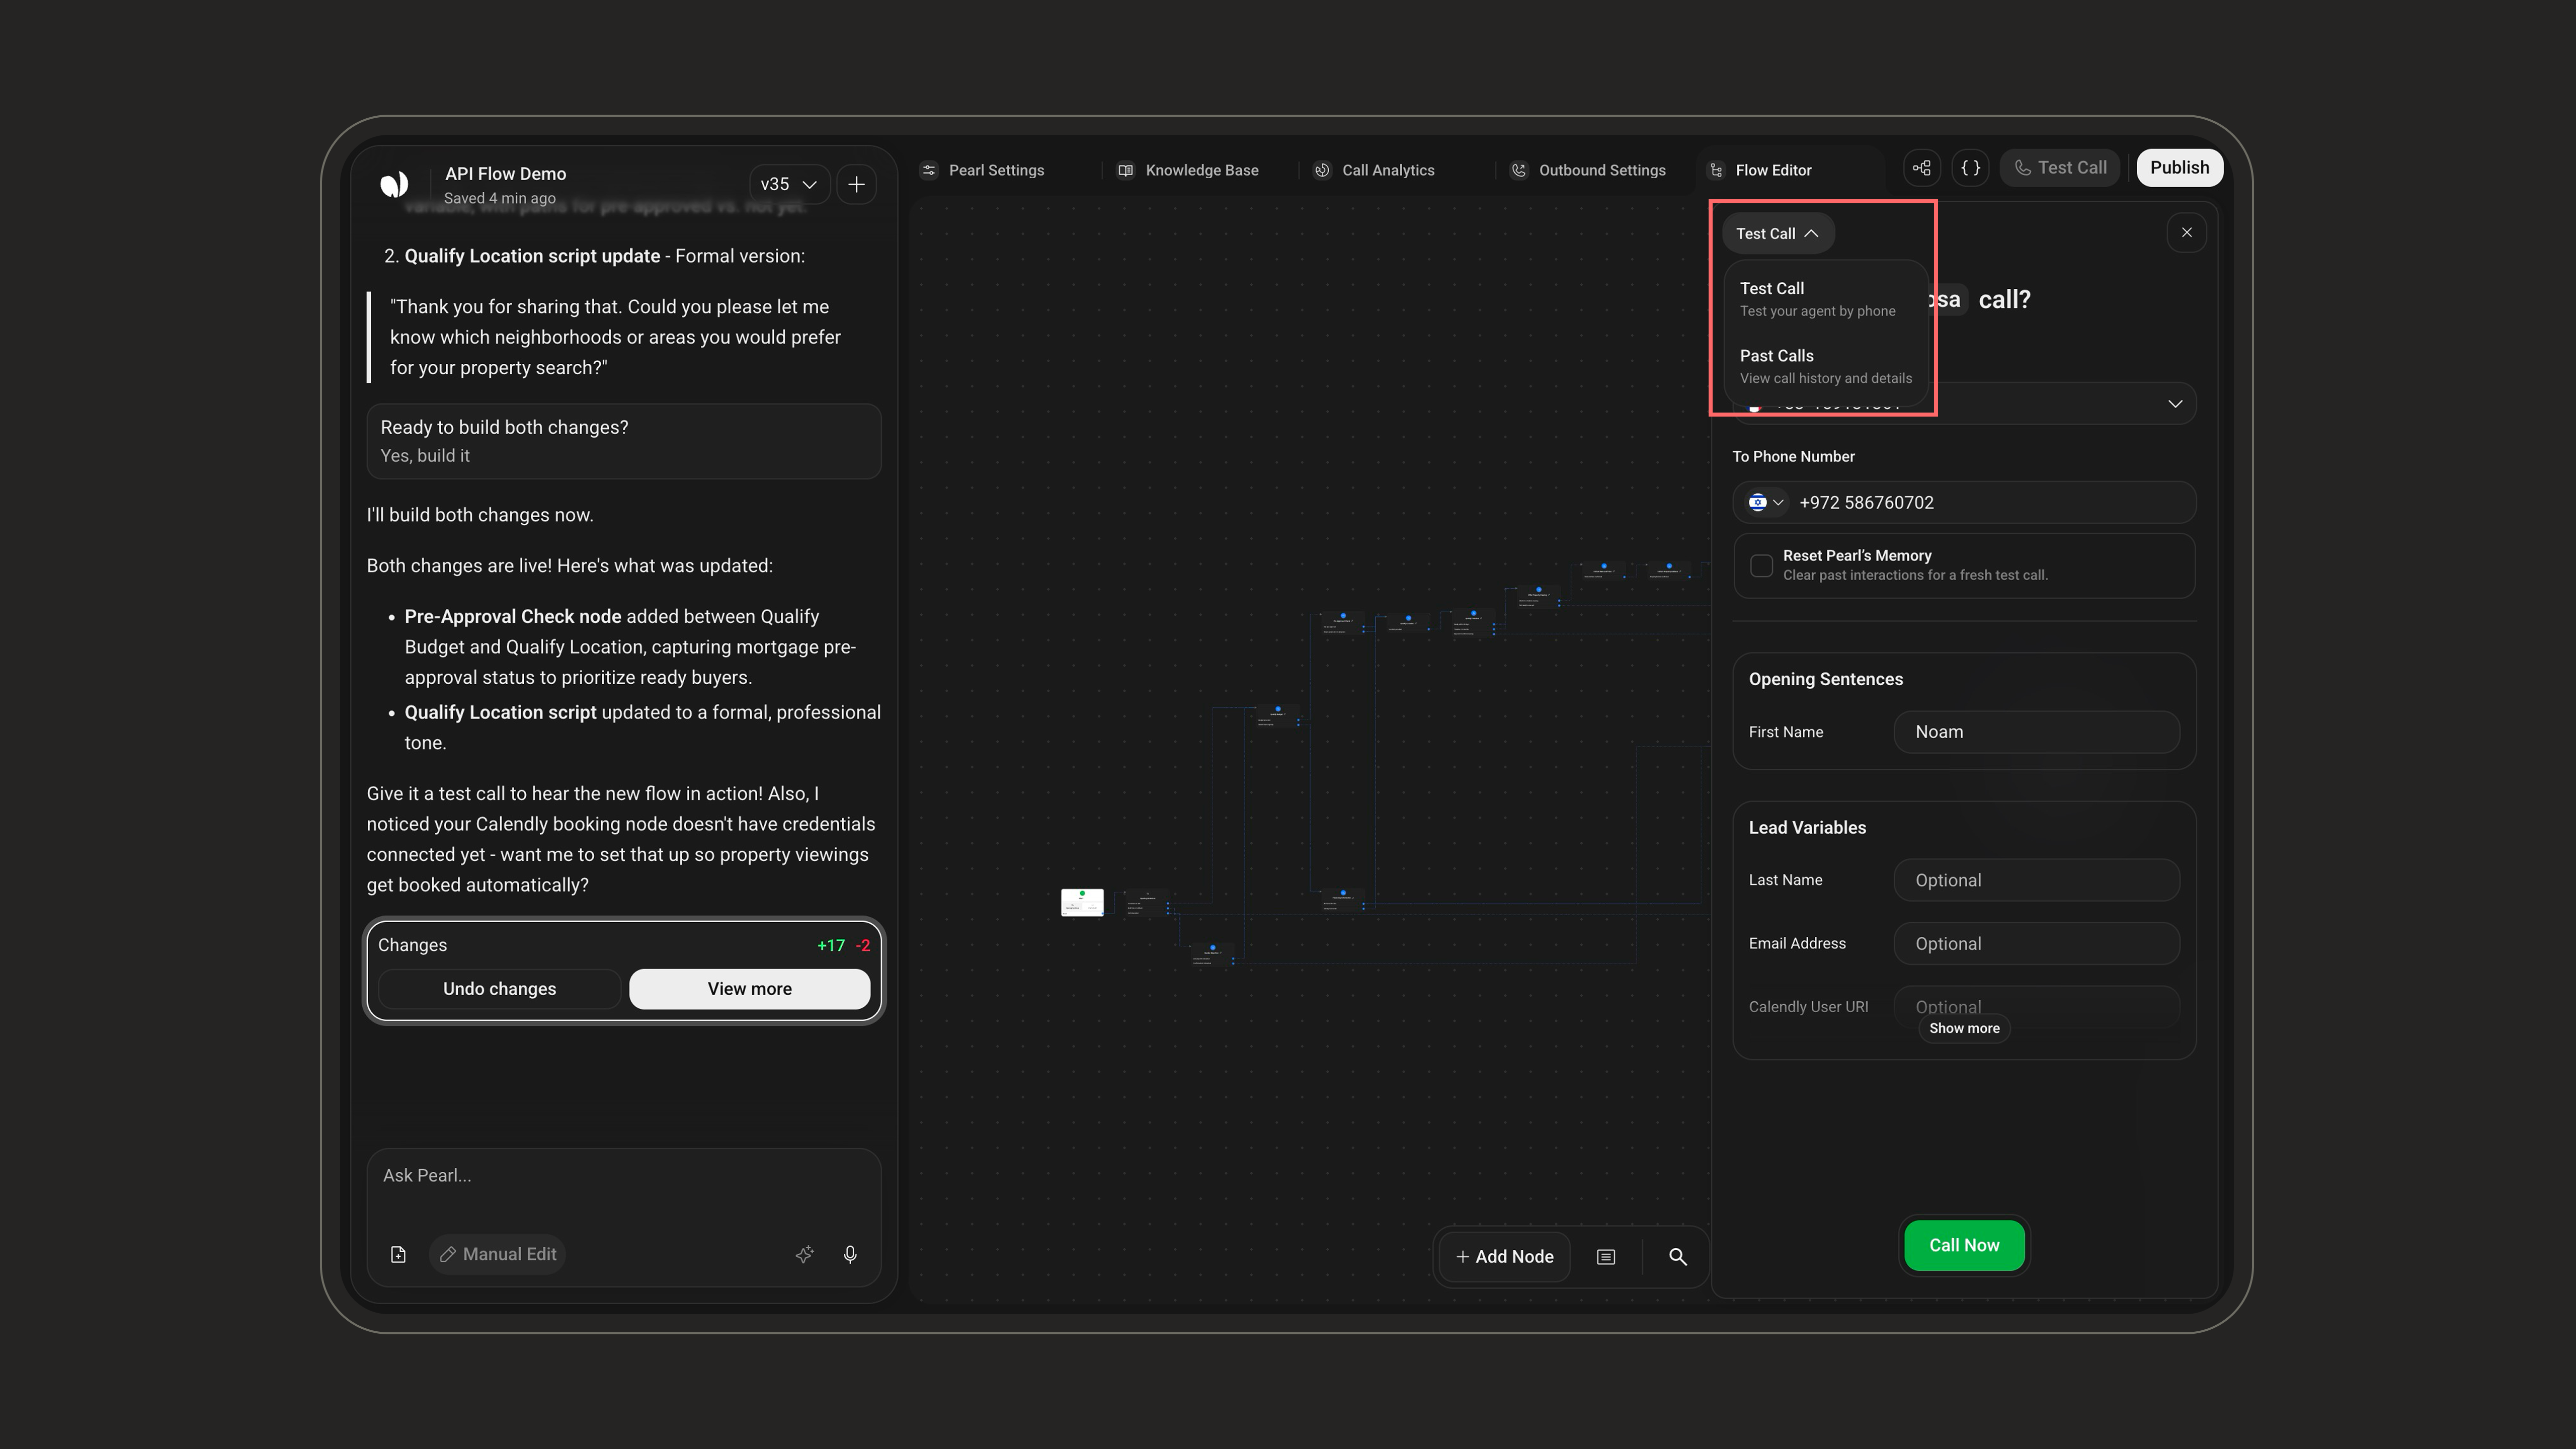Click the plus icon beside v35
Image resolution: width=2576 pixels, height=1449 pixels.
(x=857, y=184)
